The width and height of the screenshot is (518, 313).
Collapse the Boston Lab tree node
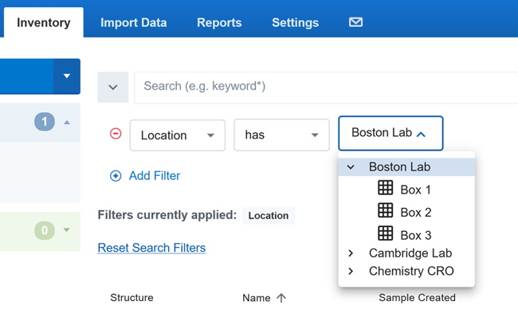[x=351, y=167]
